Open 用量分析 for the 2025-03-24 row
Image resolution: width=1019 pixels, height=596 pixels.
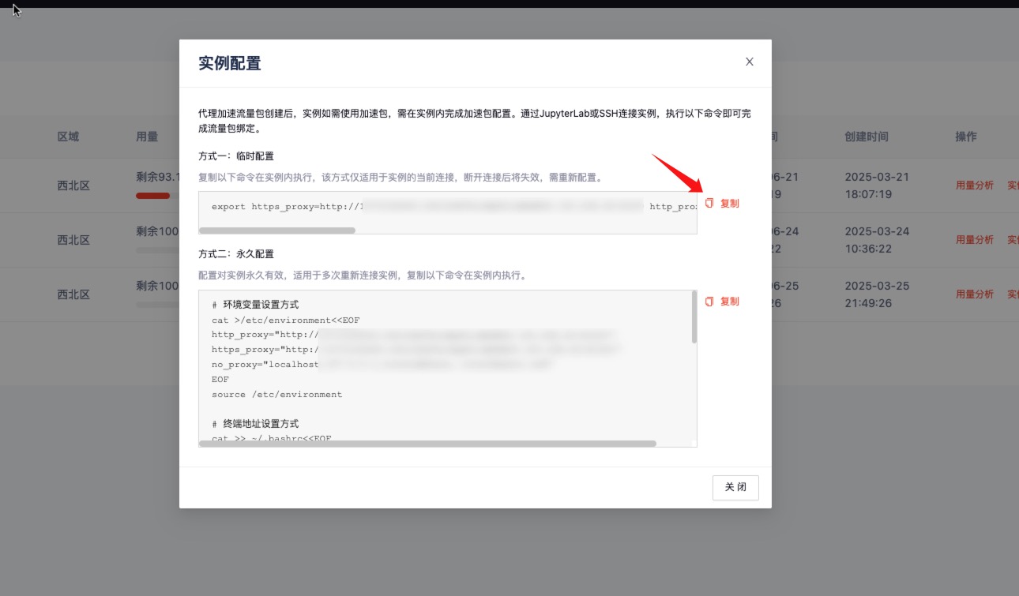pos(975,239)
